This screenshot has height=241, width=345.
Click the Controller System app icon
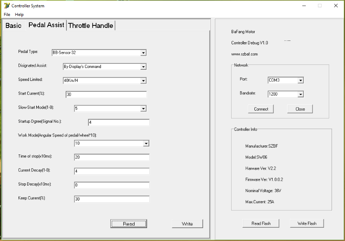(7, 6)
